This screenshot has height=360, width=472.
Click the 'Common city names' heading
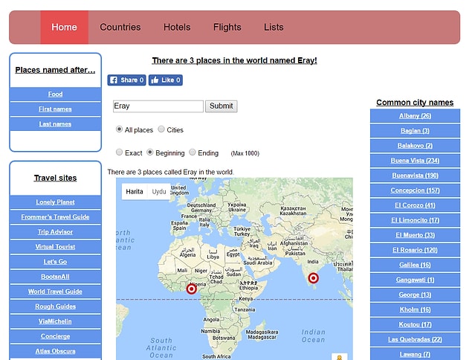click(x=415, y=103)
